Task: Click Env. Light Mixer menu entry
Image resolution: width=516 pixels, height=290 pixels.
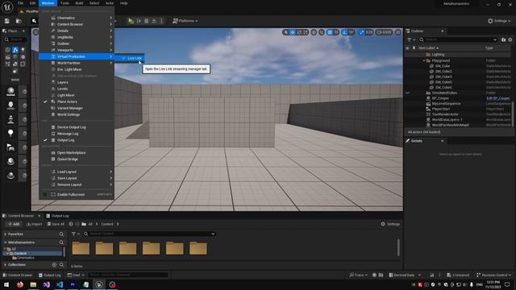Action: pos(77,69)
